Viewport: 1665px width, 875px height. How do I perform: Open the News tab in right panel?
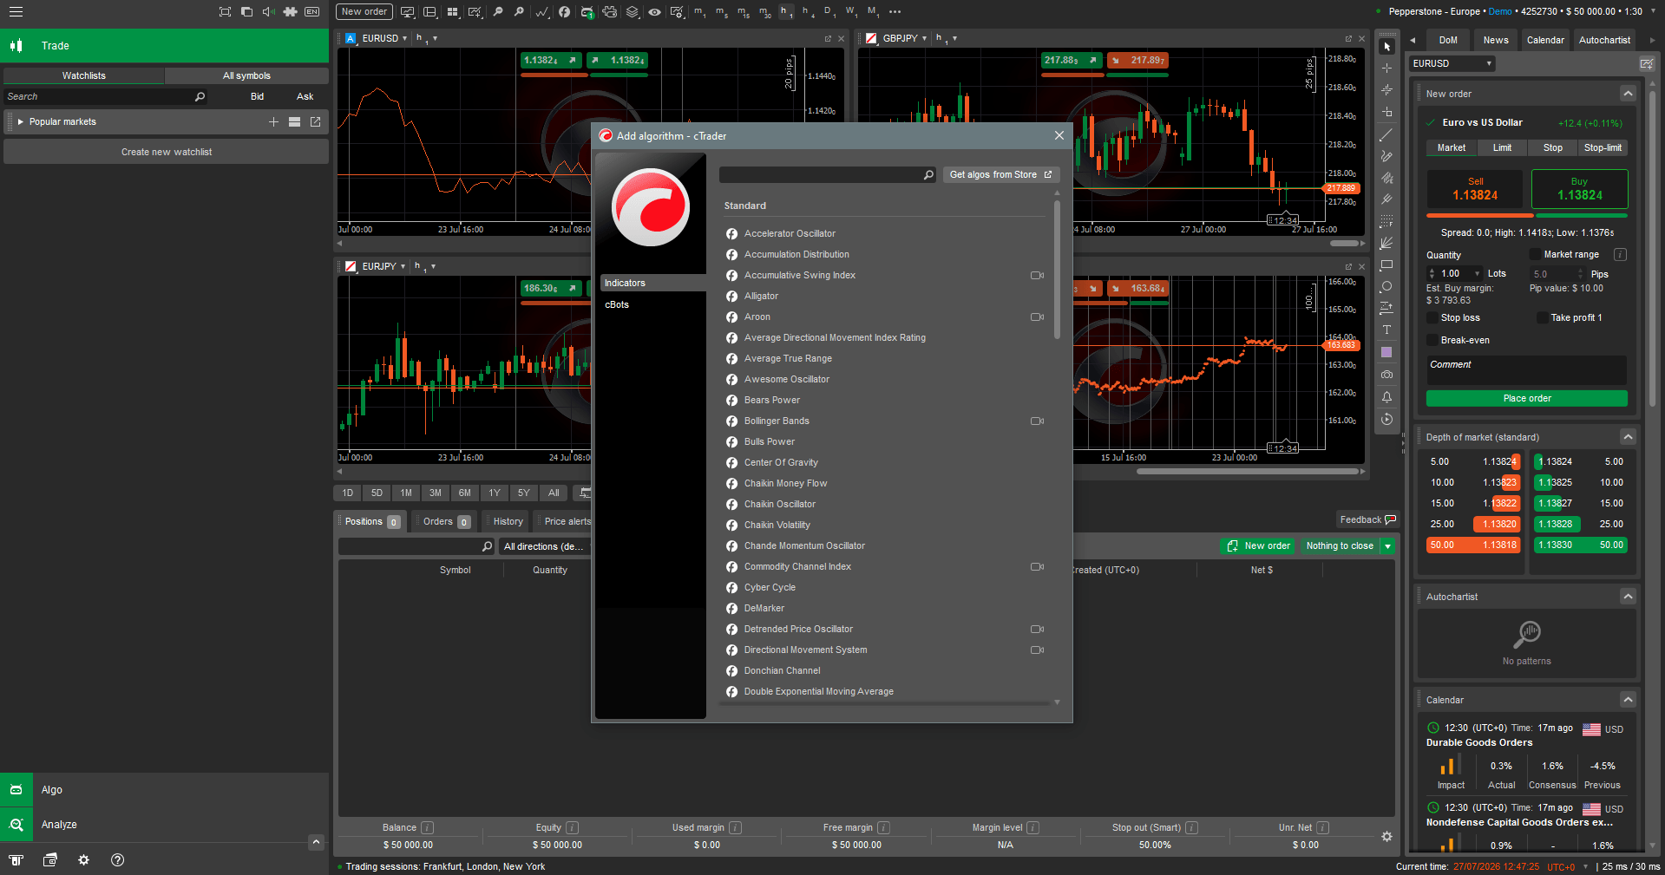(x=1495, y=40)
